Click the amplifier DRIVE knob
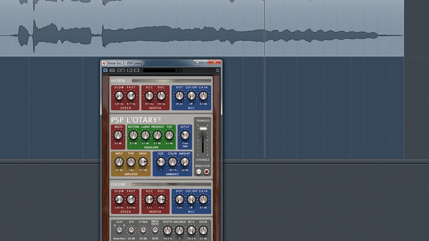 143,162
